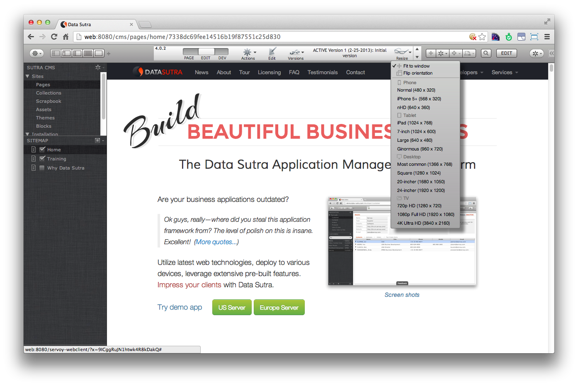This screenshot has width=578, height=386.
Task: Open the Licensing nav link
Action: coord(269,72)
